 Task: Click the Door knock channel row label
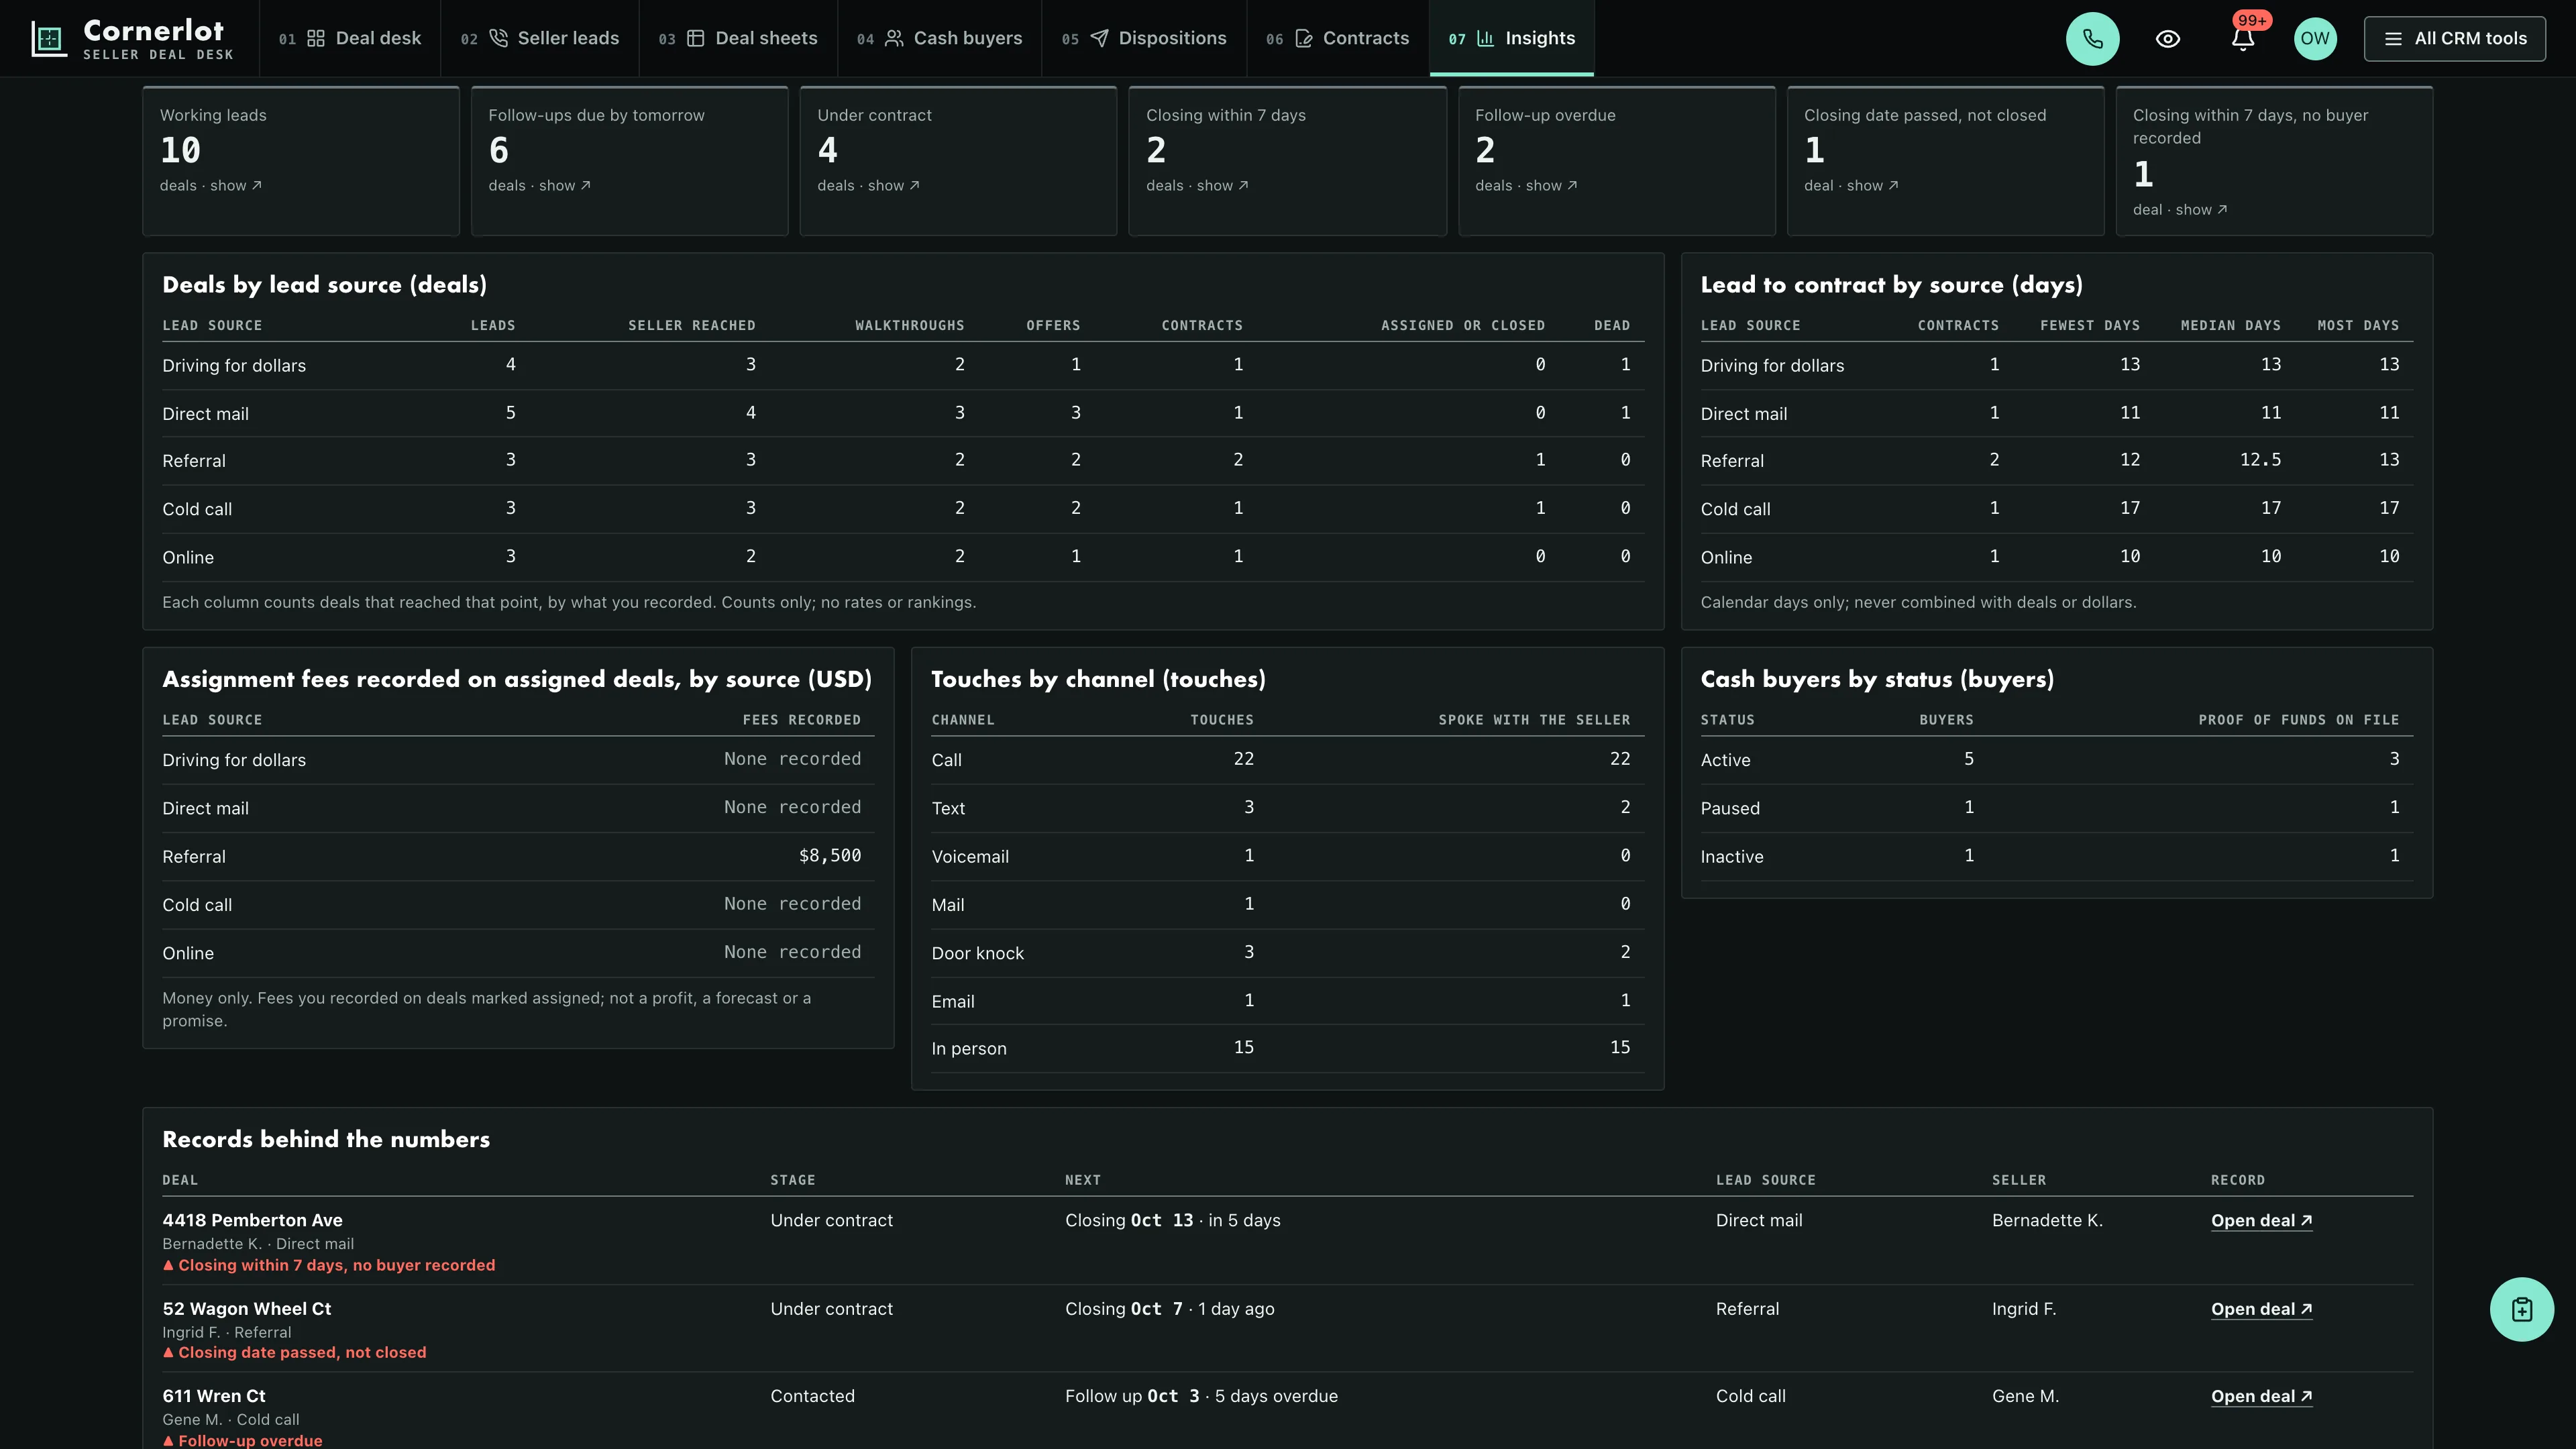(x=978, y=954)
